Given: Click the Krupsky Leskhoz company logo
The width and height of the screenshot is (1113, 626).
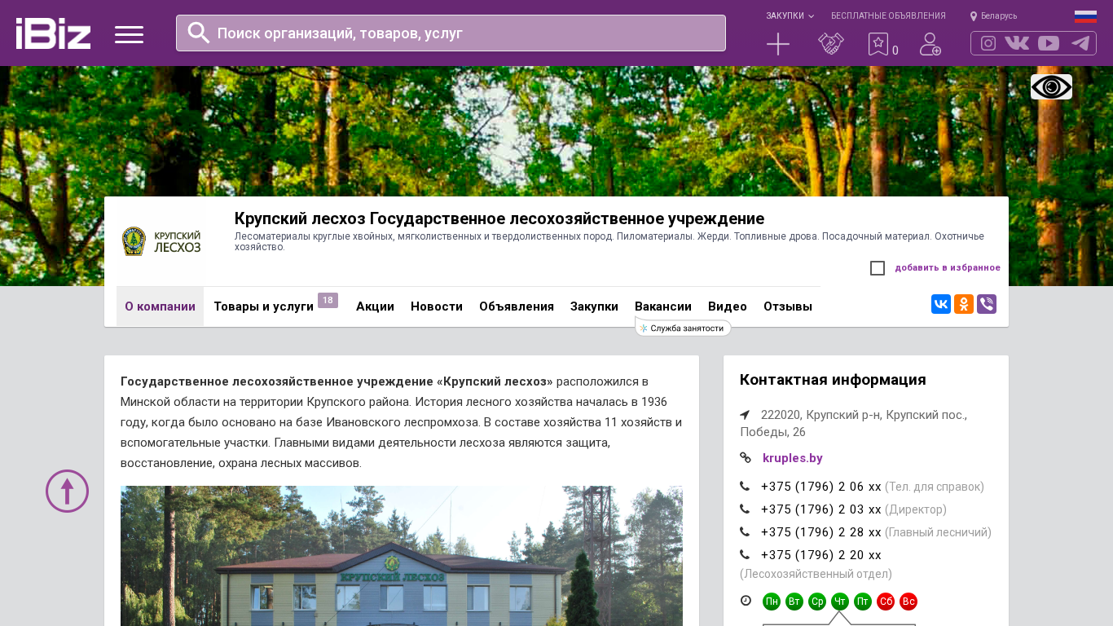Looking at the screenshot, I should (161, 241).
